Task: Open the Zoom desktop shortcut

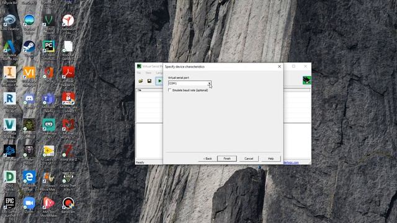Action: [x=29, y=205]
